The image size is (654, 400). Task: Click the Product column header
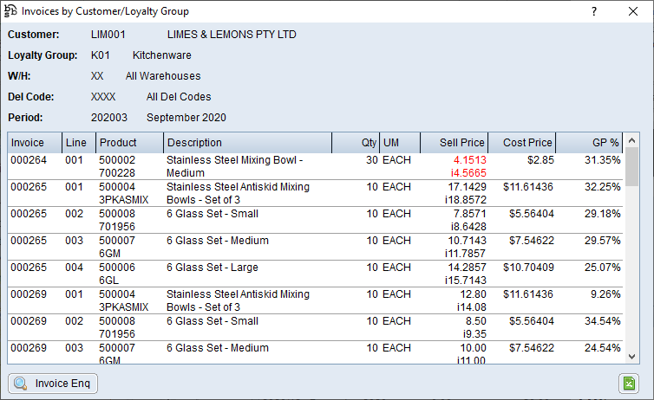[128, 143]
